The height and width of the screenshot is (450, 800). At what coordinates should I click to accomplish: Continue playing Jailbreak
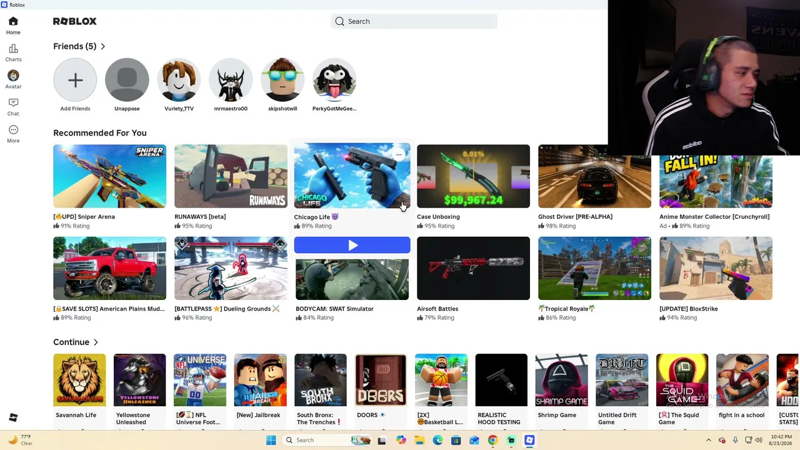pyautogui.click(x=260, y=380)
